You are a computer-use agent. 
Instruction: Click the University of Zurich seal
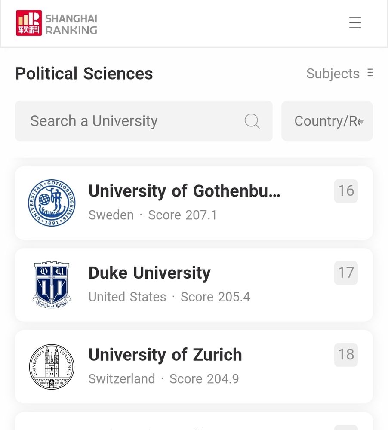[52, 367]
